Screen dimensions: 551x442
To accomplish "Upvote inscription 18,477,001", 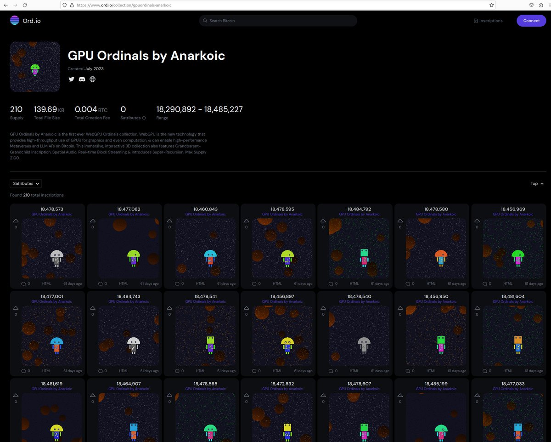I will pos(16,308).
